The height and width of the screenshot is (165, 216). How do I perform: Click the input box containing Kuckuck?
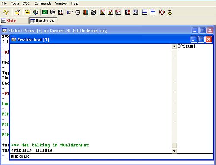coord(111,156)
